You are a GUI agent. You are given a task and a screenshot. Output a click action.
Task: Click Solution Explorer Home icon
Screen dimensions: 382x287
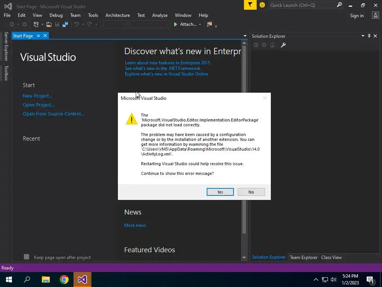pyautogui.click(x=272, y=45)
